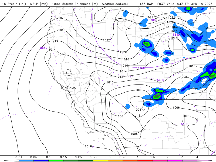Click the '5580' thickness label below the 1008 label

pyautogui.click(x=185, y=124)
